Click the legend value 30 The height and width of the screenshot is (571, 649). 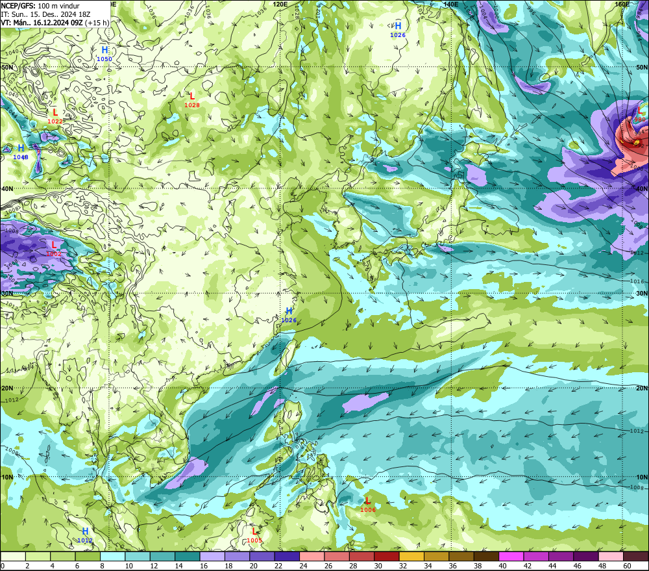tap(378, 566)
